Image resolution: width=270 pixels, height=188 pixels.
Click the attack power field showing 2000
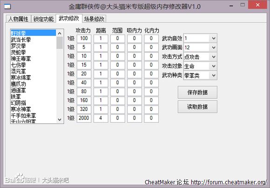coord(84,118)
